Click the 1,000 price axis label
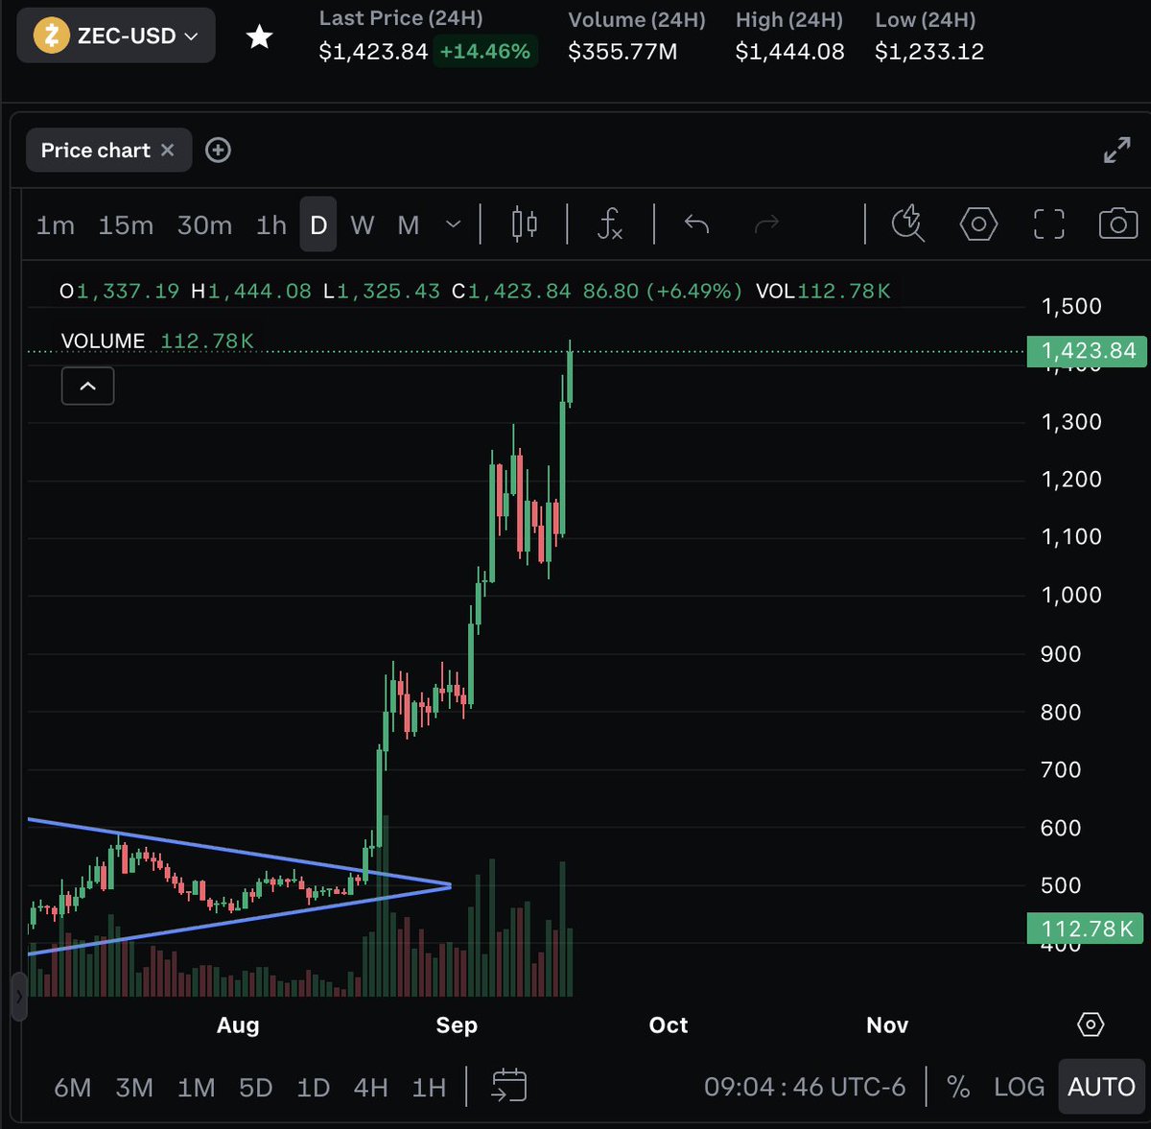 click(1071, 595)
